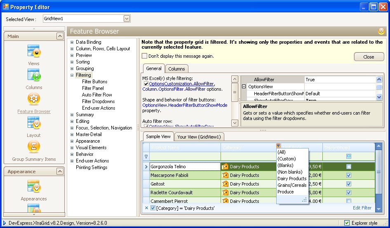The image size is (390, 228).
Task: Click the AllowFilter True value field
Action: click(340, 80)
